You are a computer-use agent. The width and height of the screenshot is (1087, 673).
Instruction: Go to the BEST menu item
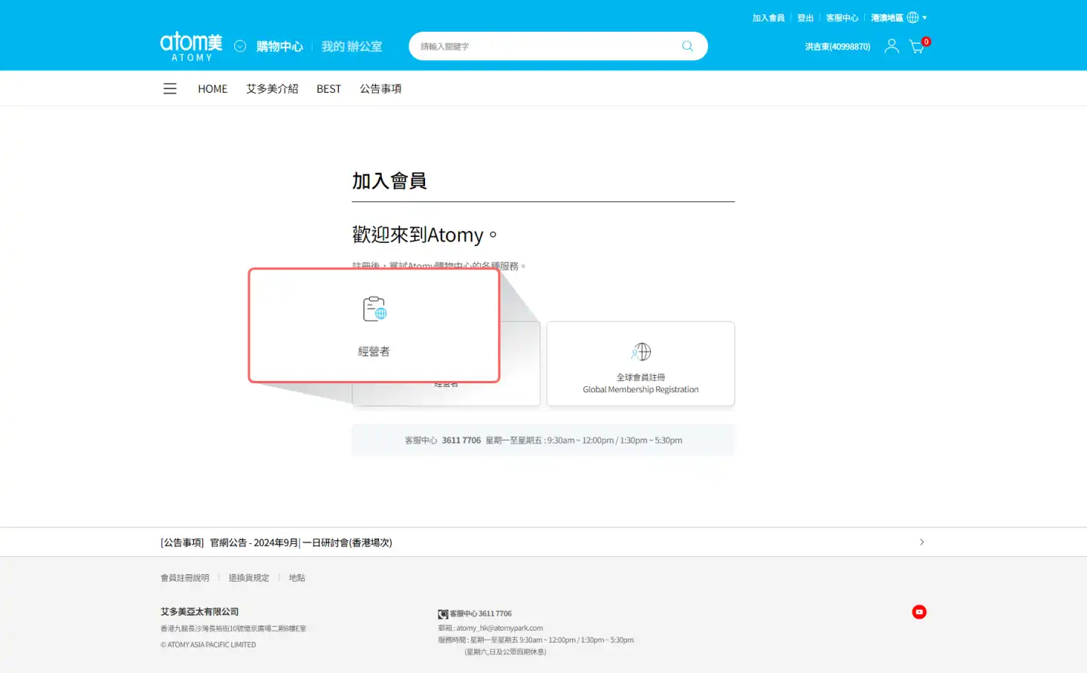[x=328, y=89]
